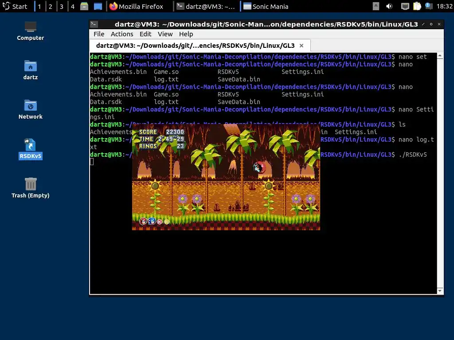Click the 18:32 panel clock
This screenshot has width=454, height=340.
444,6
